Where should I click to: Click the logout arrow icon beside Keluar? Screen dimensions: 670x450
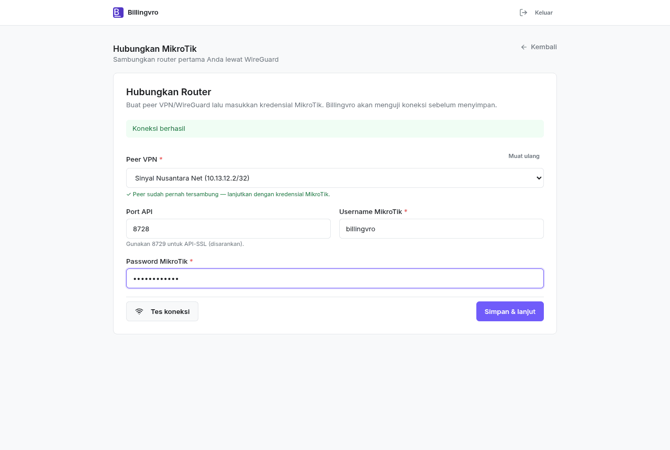pyautogui.click(x=523, y=13)
